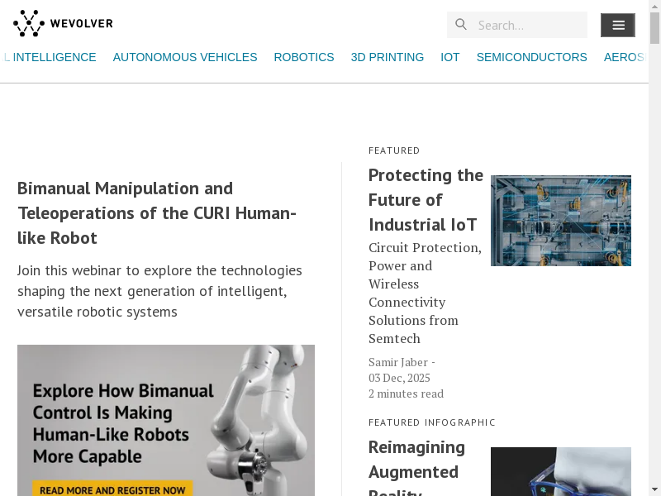Image resolution: width=661 pixels, height=496 pixels.
Task: Click the industrial IoT factory thumbnail
Action: tap(560, 221)
